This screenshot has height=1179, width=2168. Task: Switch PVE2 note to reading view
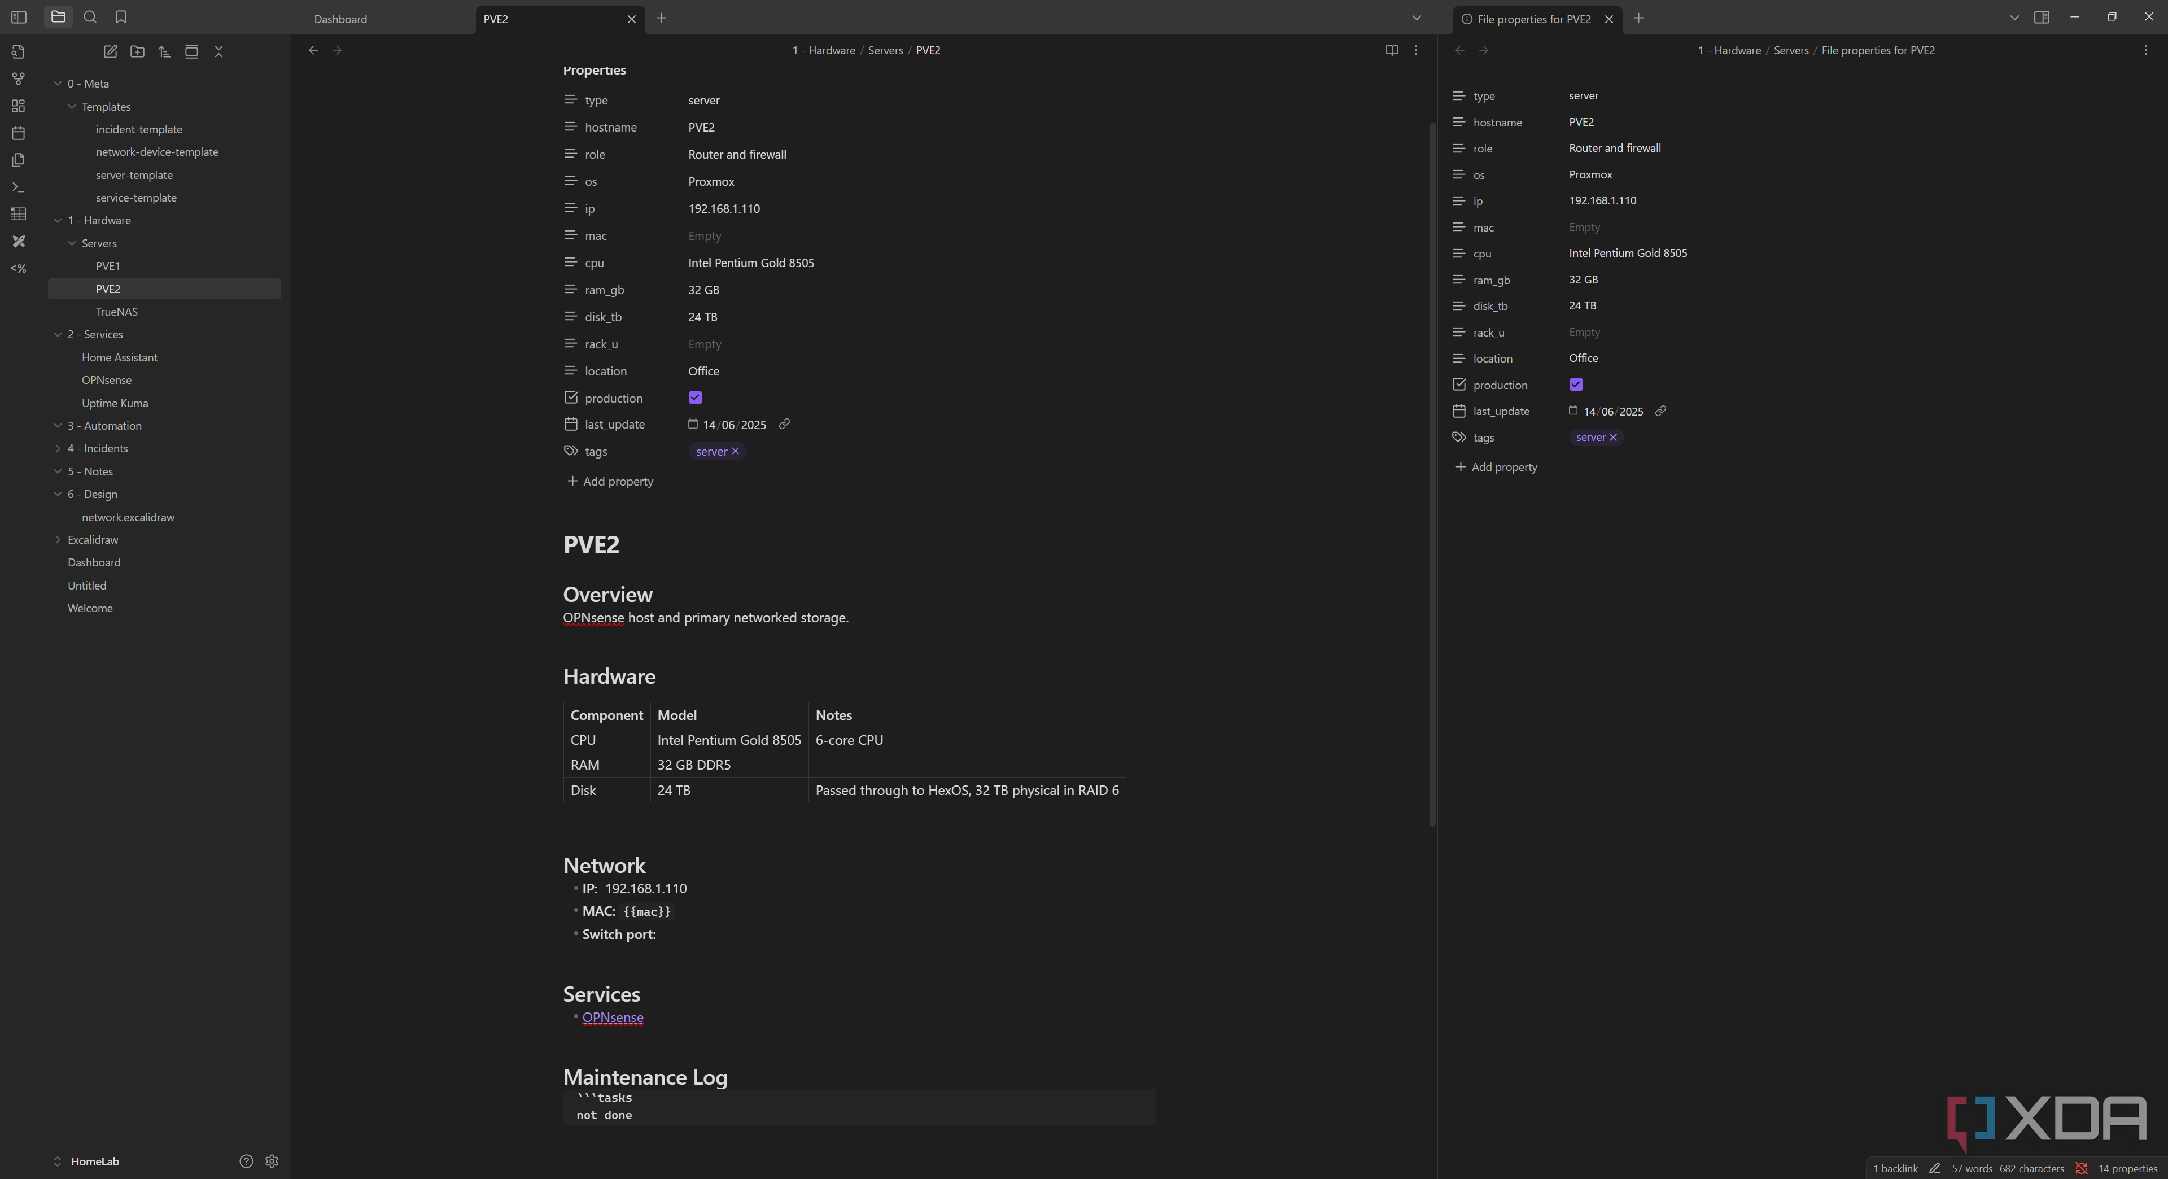pyautogui.click(x=1391, y=50)
